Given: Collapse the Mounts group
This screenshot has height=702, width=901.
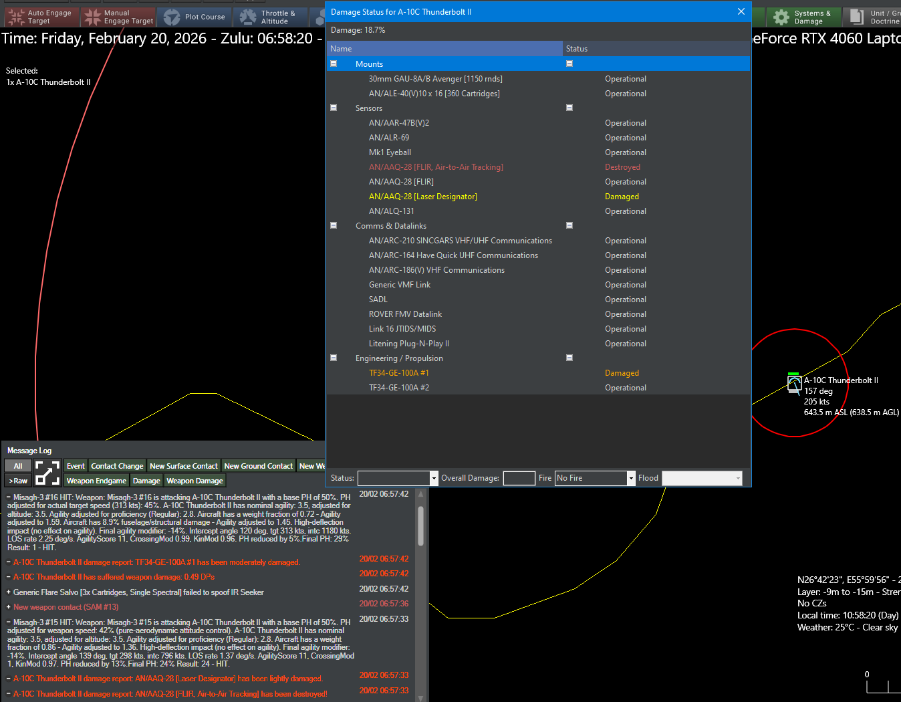Looking at the screenshot, I should 334,64.
